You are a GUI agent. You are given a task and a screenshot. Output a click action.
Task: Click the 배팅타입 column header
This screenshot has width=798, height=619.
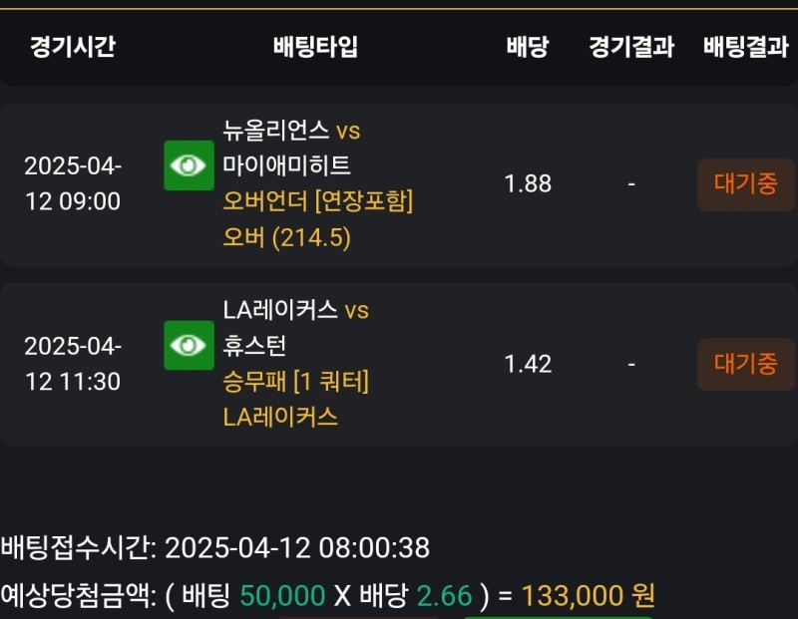(x=314, y=47)
